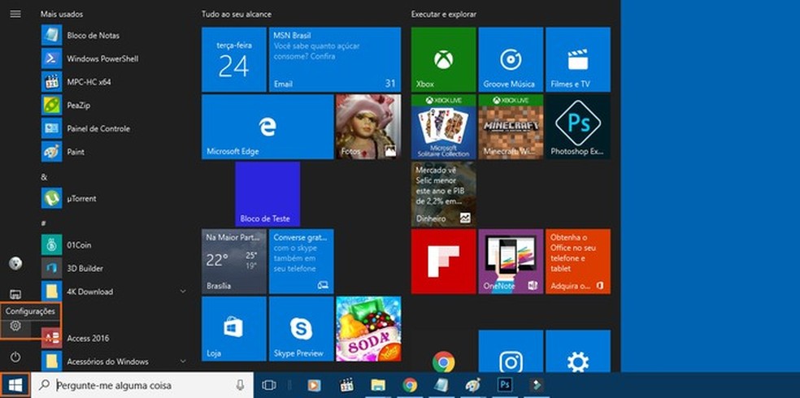Open the user account avatar in the Start rail
The image size is (800, 398).
[15, 263]
